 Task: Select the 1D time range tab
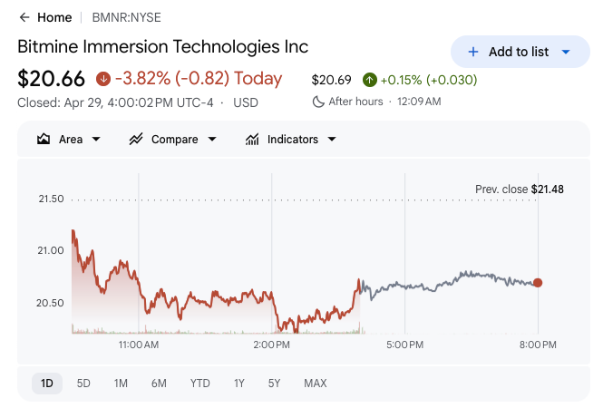pos(46,384)
